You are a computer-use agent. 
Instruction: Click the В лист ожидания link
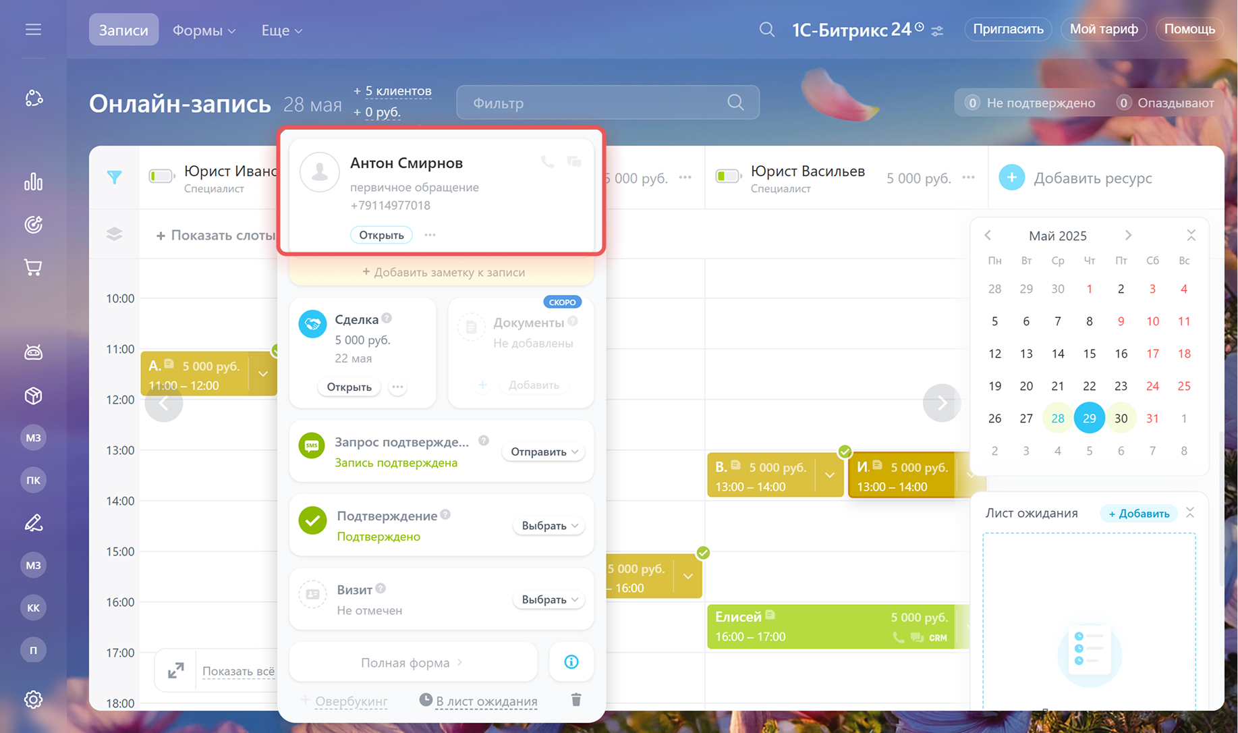[x=486, y=701]
